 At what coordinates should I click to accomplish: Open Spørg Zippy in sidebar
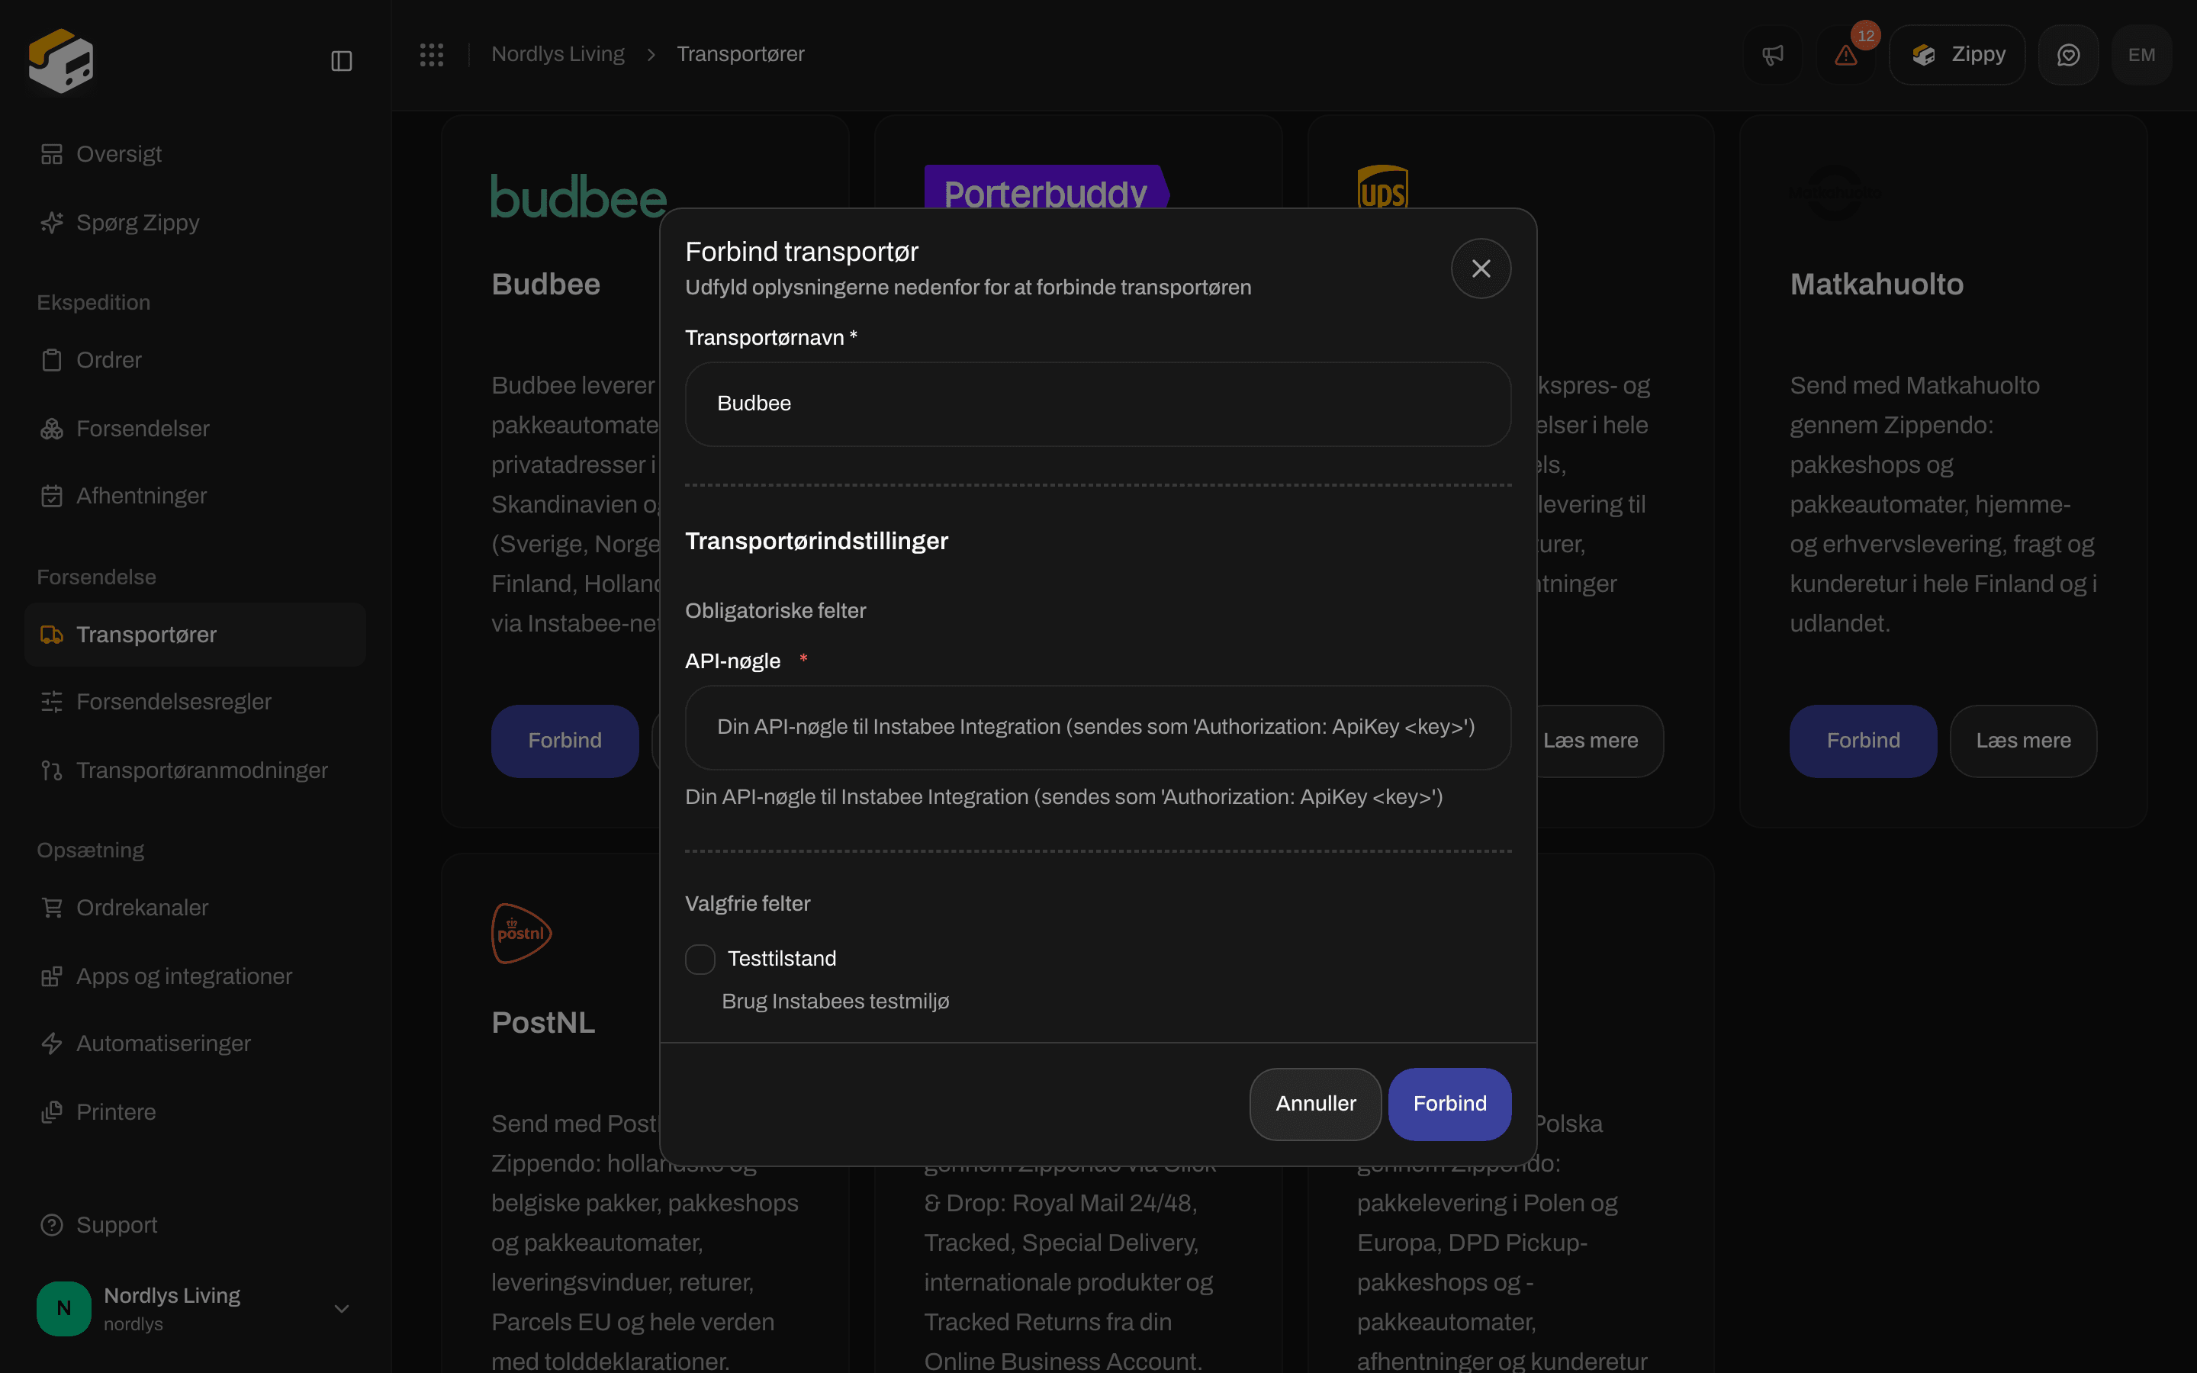pyautogui.click(x=195, y=223)
